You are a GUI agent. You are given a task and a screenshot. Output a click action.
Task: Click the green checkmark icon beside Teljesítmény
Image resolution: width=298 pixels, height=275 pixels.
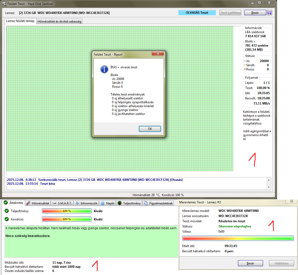(x=7, y=211)
